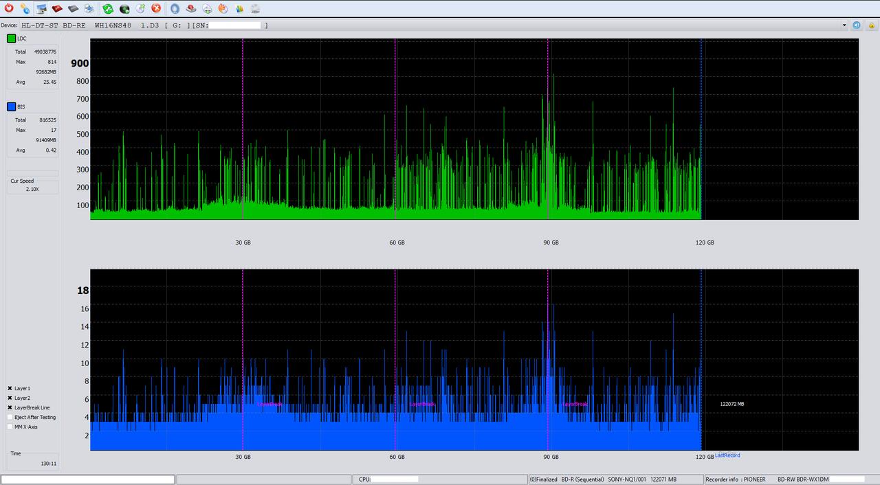This screenshot has height=485, width=880.
Task: Enable the MM X-Axis checkbox
Action: pyautogui.click(x=10, y=427)
